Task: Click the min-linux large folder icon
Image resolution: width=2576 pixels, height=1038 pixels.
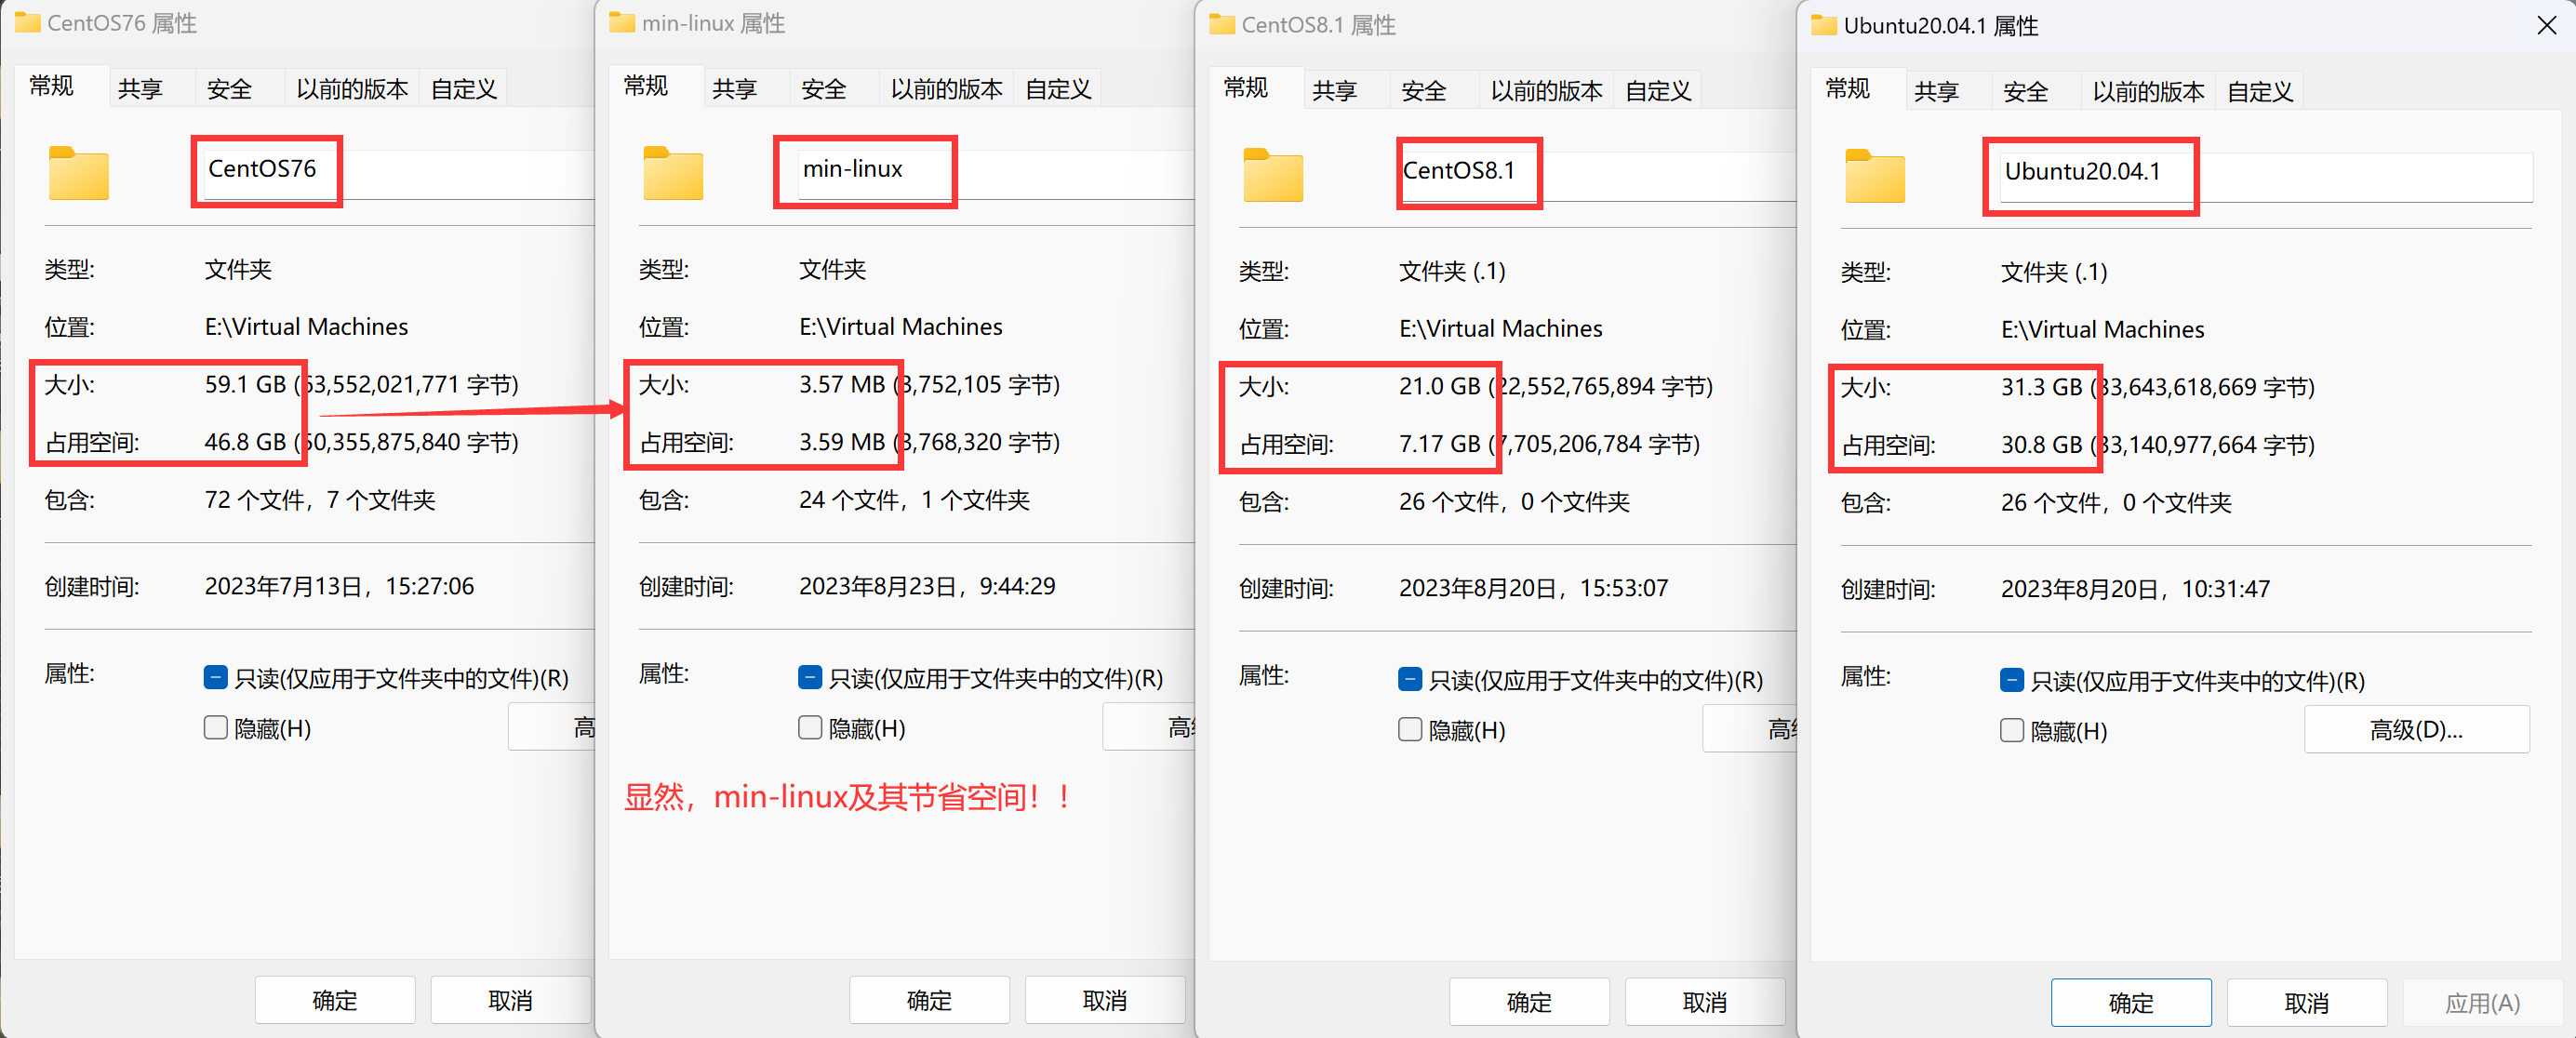Action: point(672,174)
